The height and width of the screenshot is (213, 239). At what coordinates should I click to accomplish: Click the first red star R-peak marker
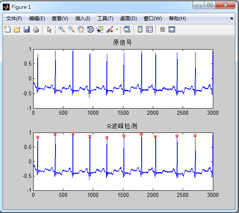(x=38, y=137)
